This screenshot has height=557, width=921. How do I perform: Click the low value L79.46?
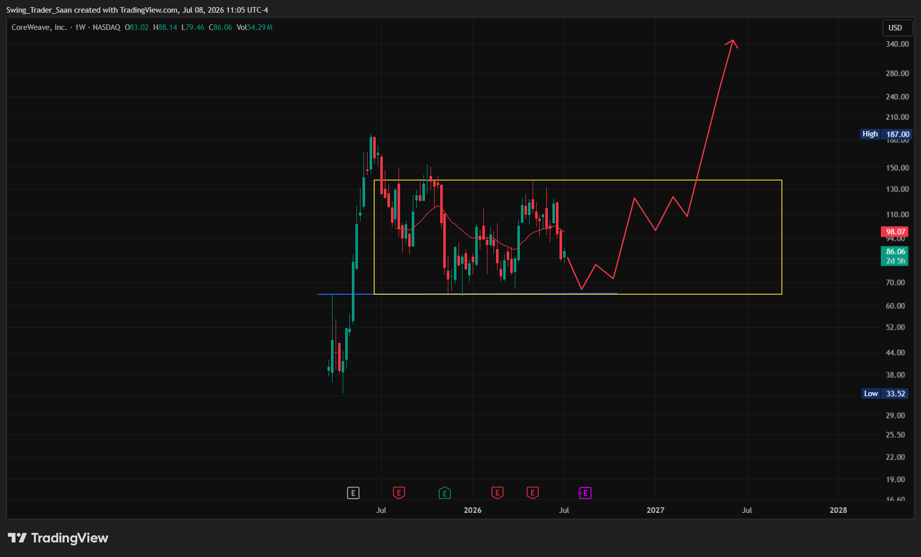tap(193, 27)
